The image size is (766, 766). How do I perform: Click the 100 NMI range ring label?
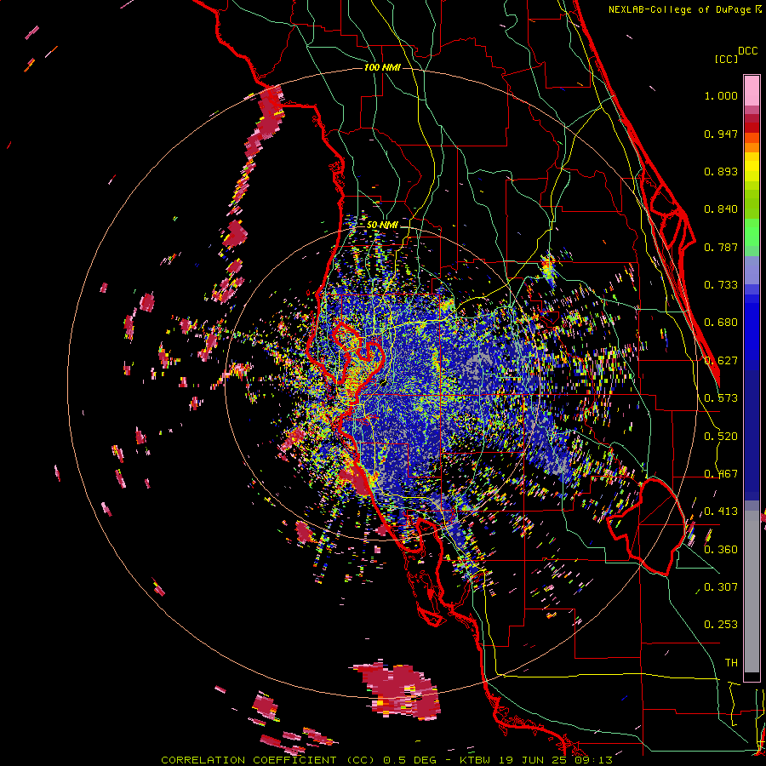tap(382, 67)
